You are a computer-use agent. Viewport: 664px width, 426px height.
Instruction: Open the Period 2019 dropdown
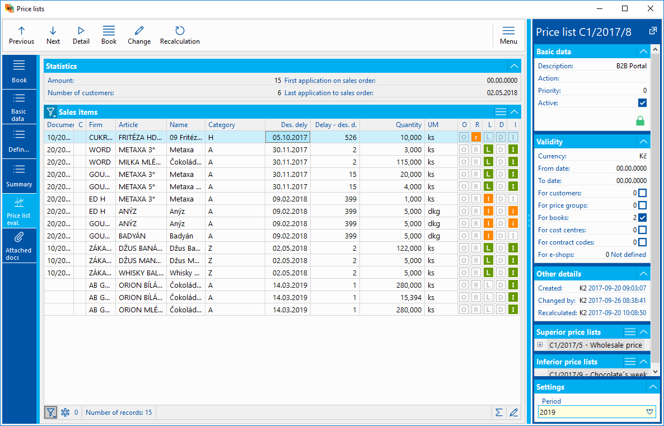649,411
